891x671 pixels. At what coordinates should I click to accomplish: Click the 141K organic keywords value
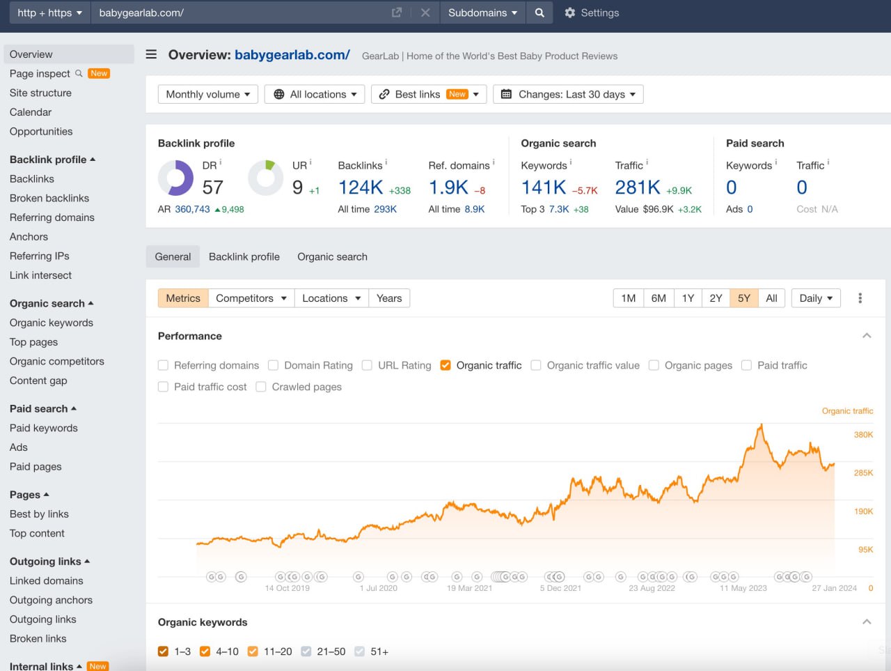click(x=544, y=187)
